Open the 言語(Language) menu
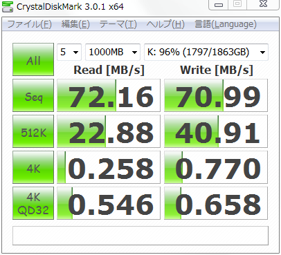 pyautogui.click(x=226, y=24)
